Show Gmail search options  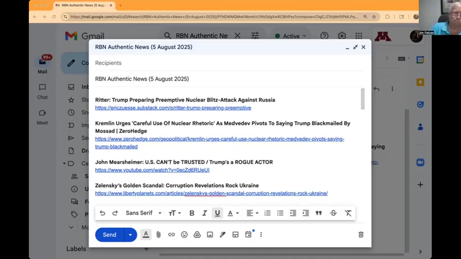(x=255, y=36)
